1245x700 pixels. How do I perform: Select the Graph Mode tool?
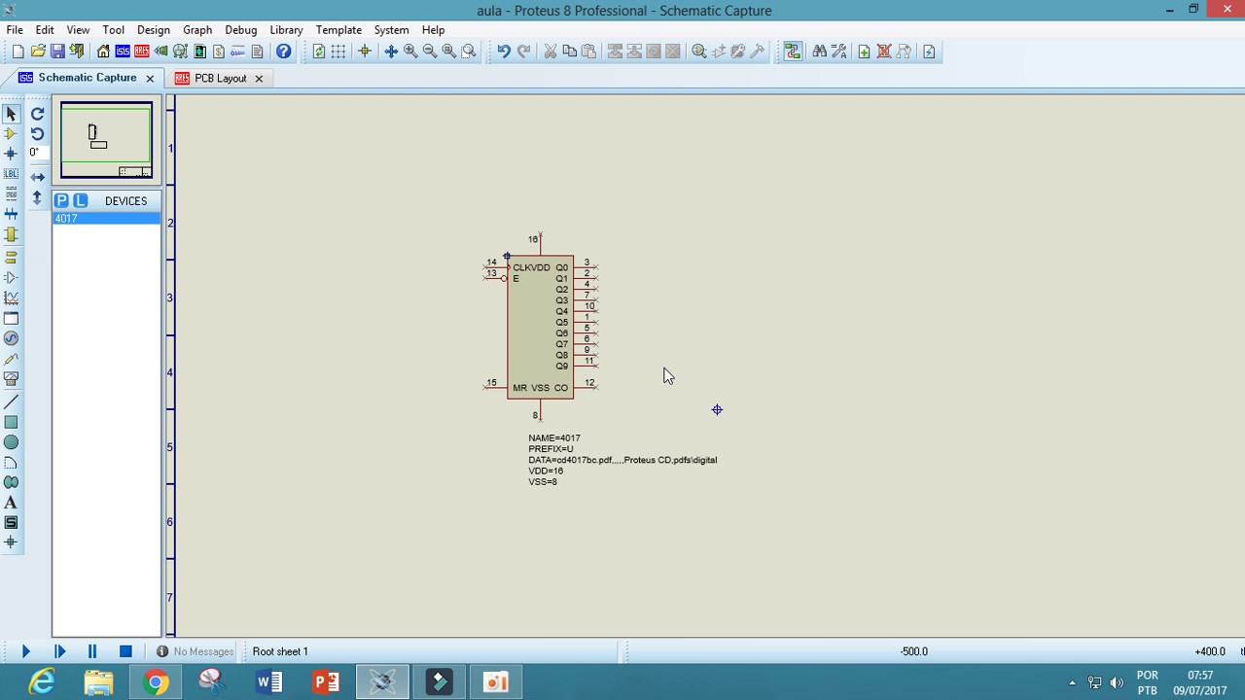(12, 297)
